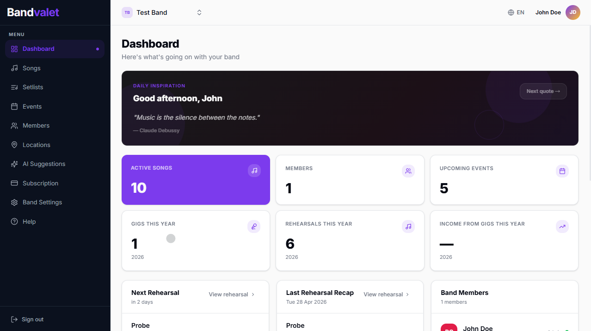This screenshot has width=591, height=331.
Task: Click chevron beside Next Rehearsal's View rehearsal
Action: 253,294
